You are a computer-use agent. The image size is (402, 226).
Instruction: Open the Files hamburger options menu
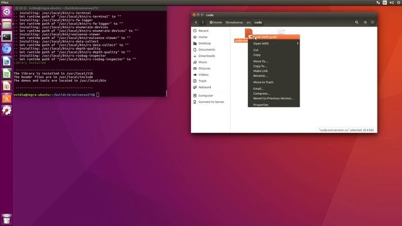pyautogui.click(x=372, y=23)
